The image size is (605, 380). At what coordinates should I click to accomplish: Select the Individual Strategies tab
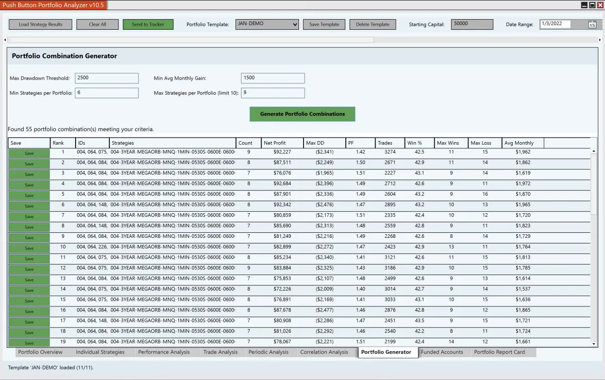(x=99, y=352)
